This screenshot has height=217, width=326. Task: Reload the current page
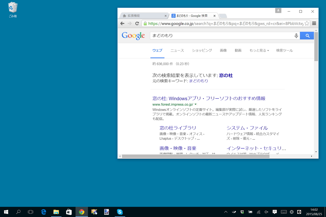pyautogui.click(x=137, y=23)
